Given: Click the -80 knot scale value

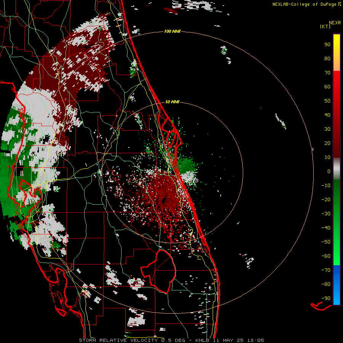Looking at the screenshot, I should click(x=326, y=284).
